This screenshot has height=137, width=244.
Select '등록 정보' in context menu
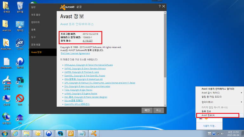pos(220,111)
